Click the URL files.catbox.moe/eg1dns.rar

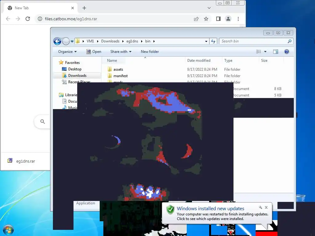point(71,19)
